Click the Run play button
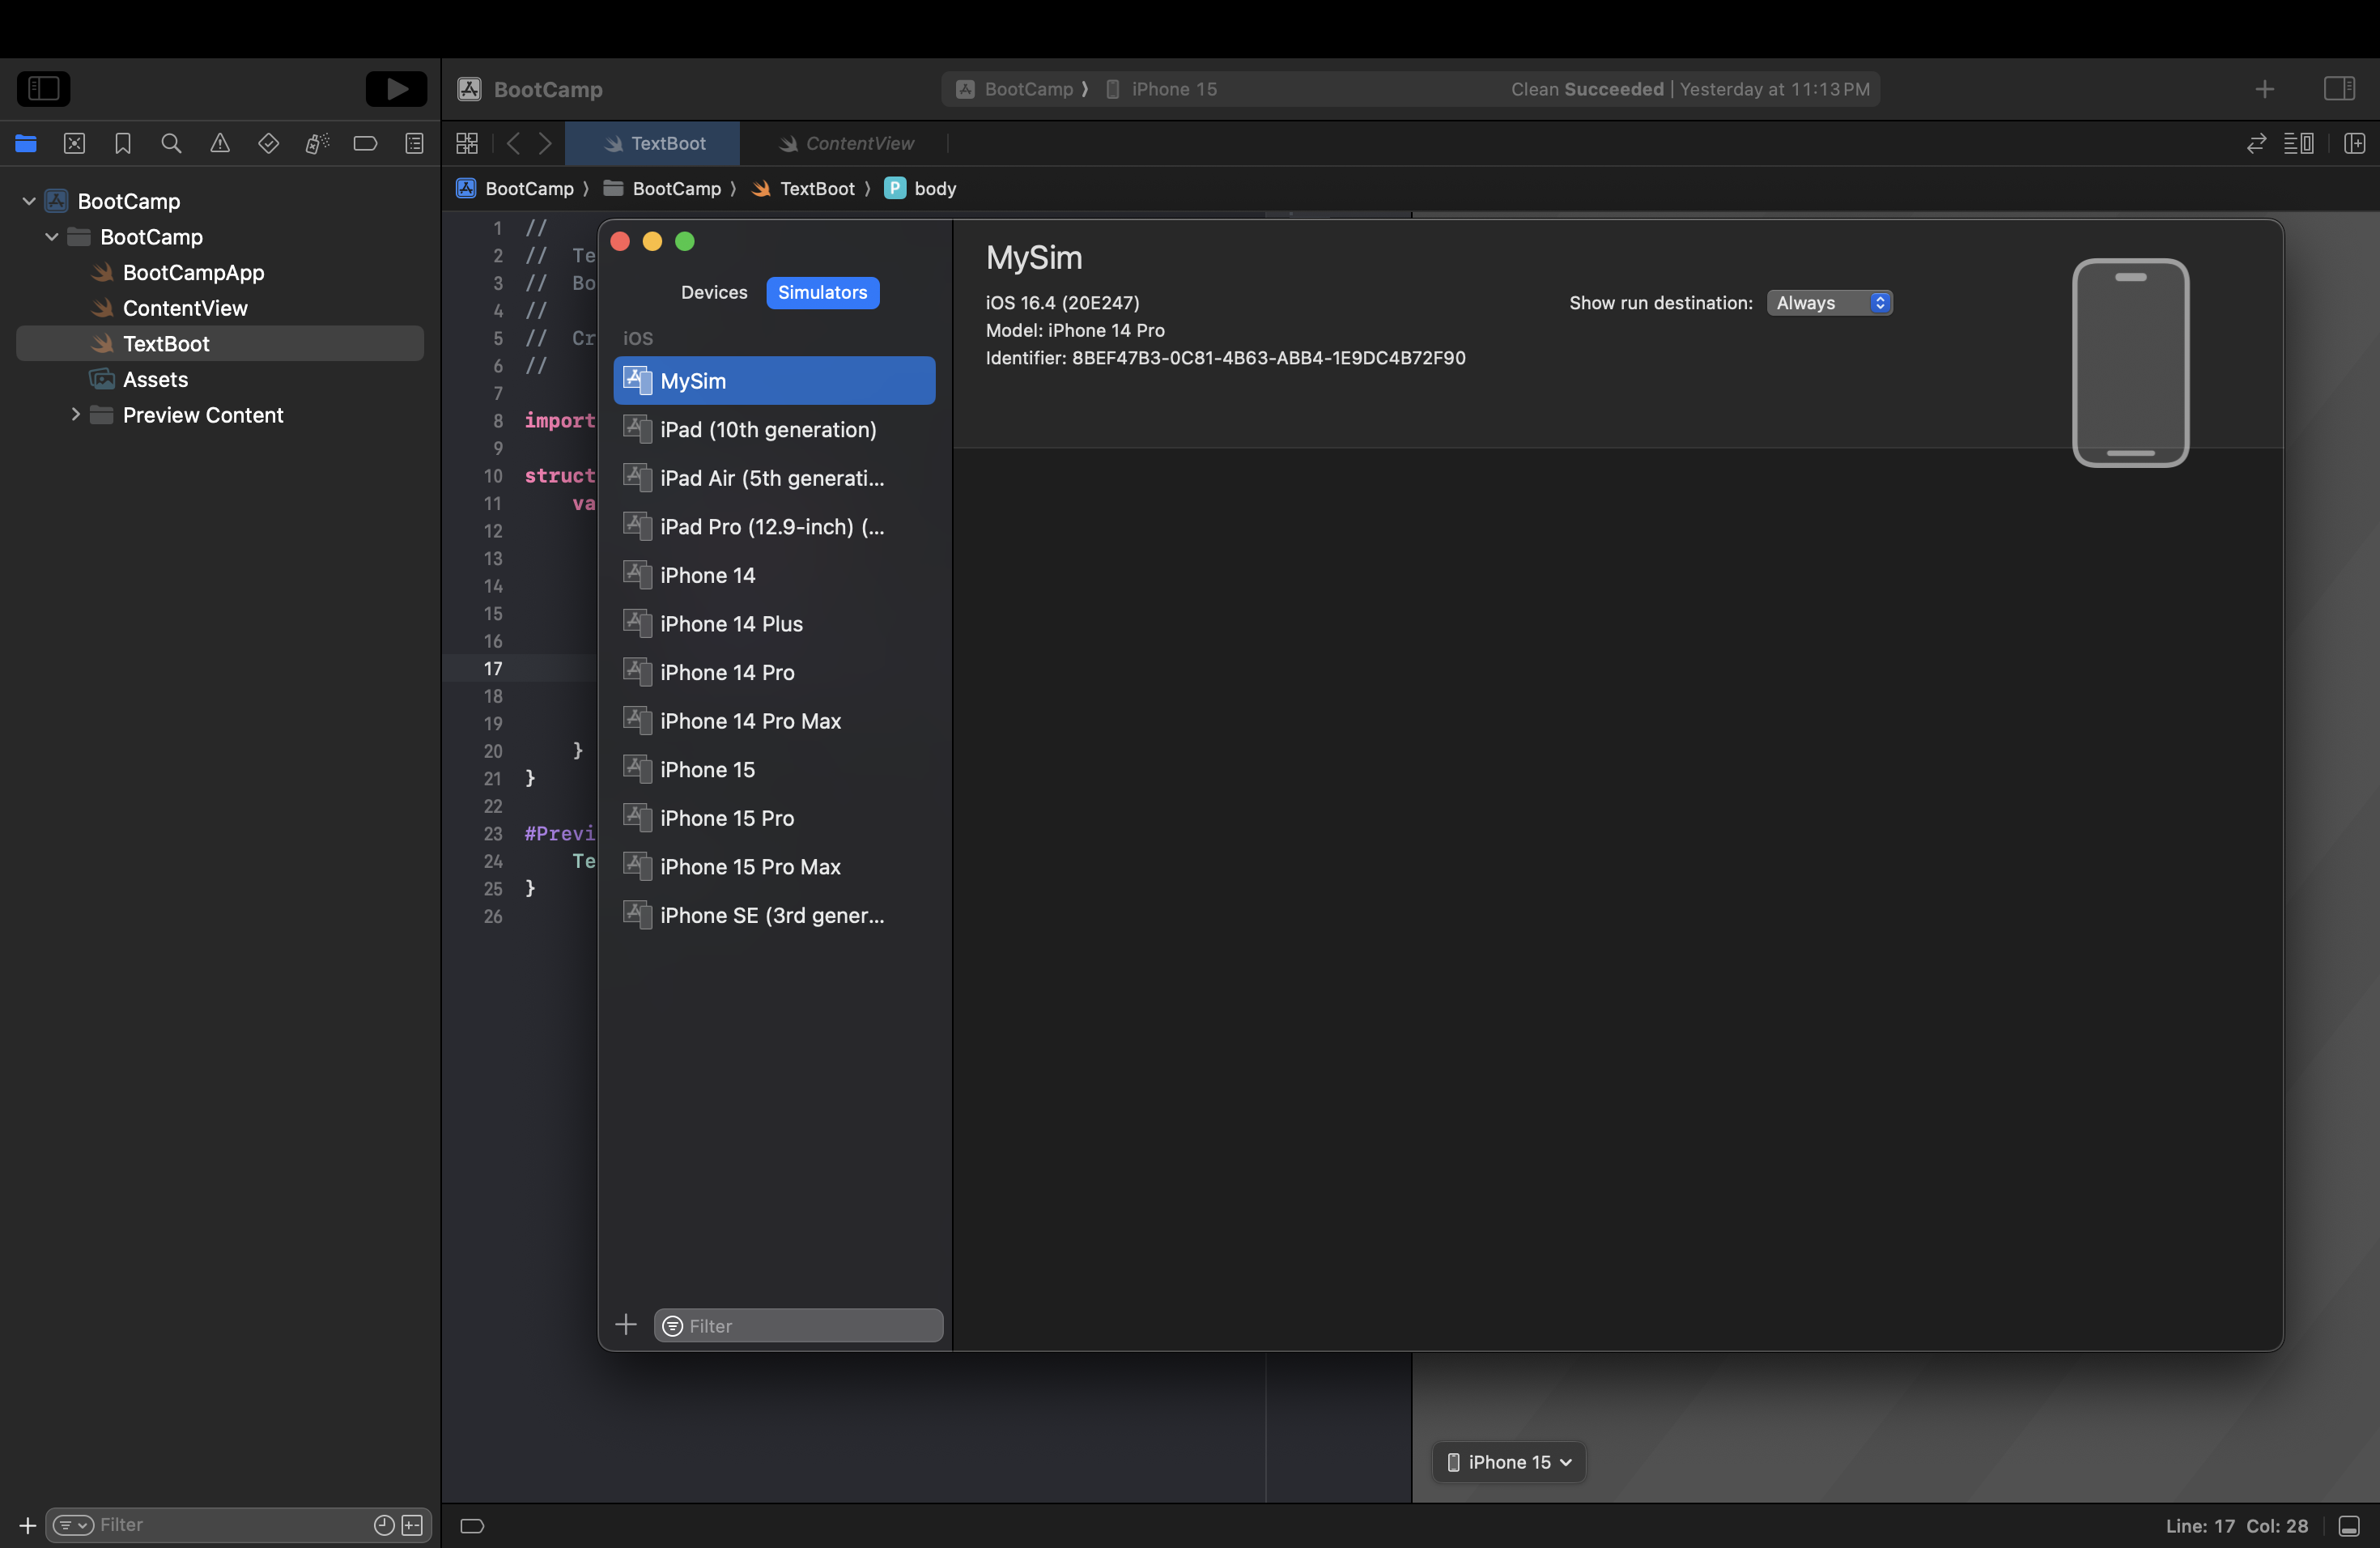Viewport: 2380px width, 1548px height. pos(396,89)
